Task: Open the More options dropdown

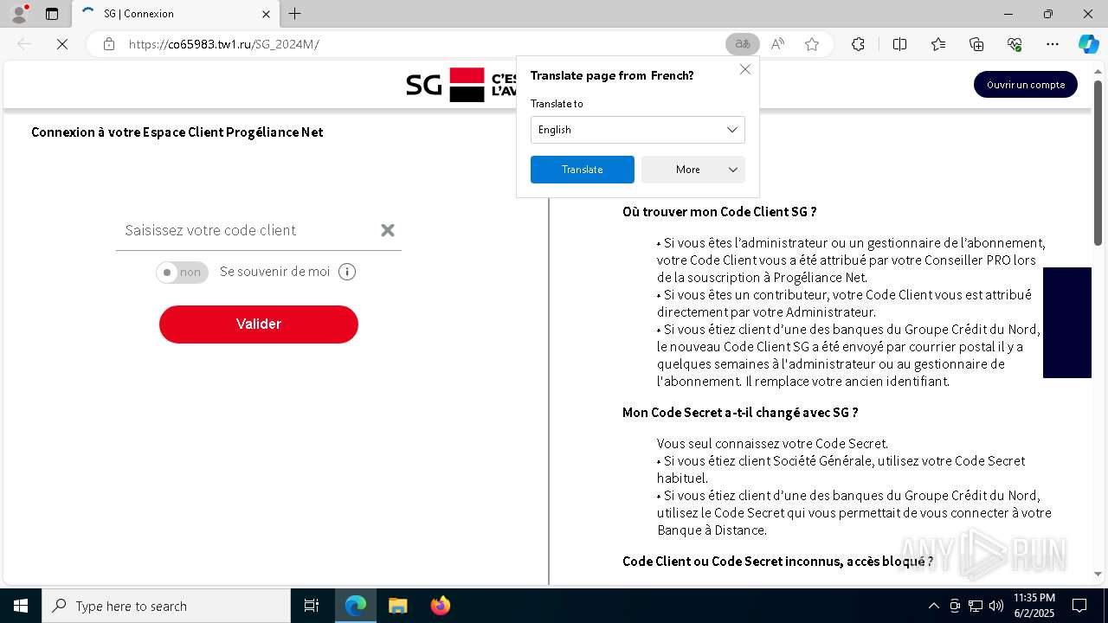Action: coord(692,170)
